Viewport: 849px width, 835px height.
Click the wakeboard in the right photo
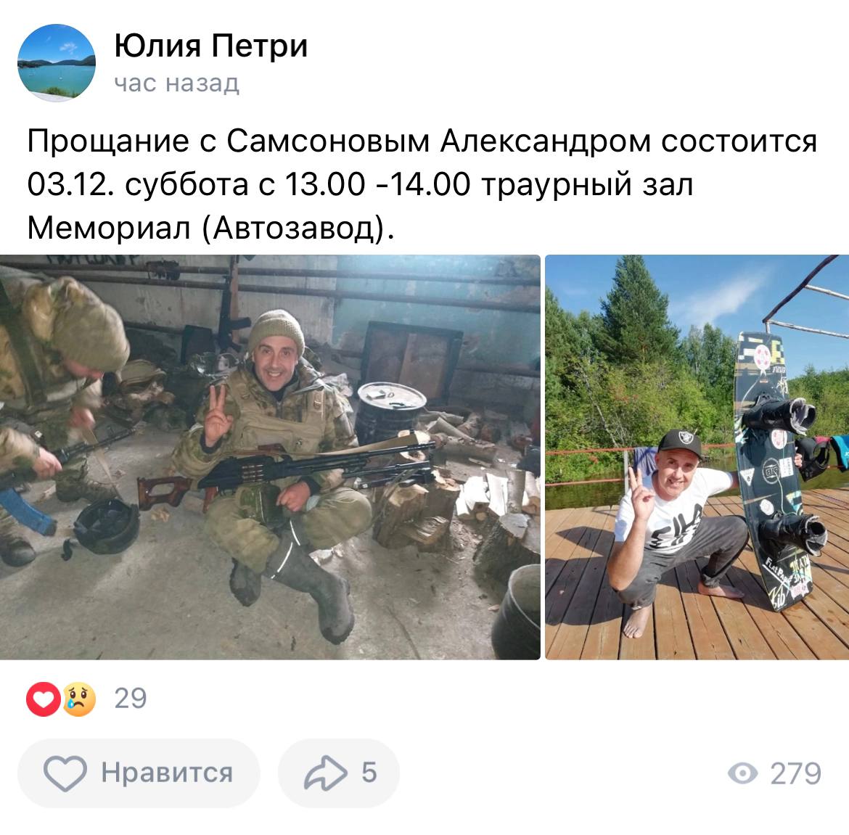click(x=774, y=471)
